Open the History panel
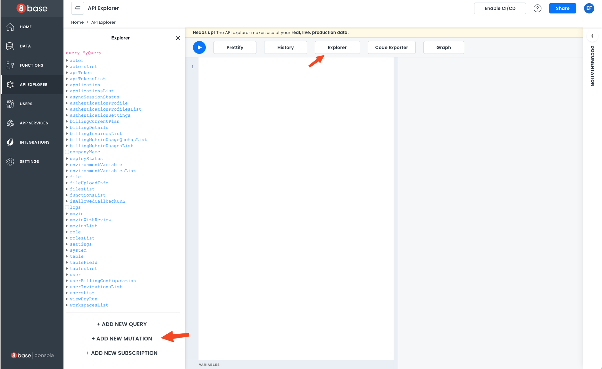The width and height of the screenshot is (602, 369). click(x=285, y=47)
